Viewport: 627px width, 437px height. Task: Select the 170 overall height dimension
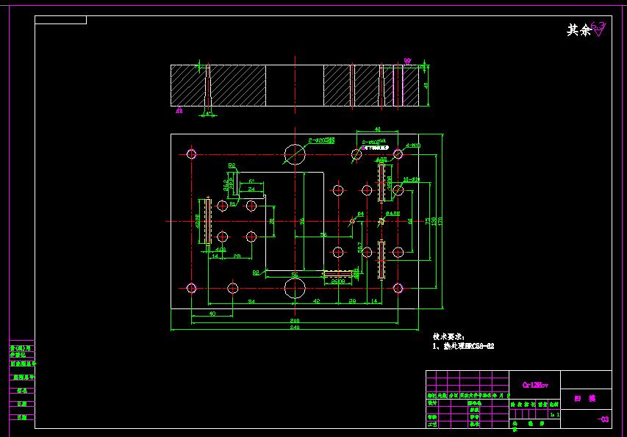tap(440, 221)
